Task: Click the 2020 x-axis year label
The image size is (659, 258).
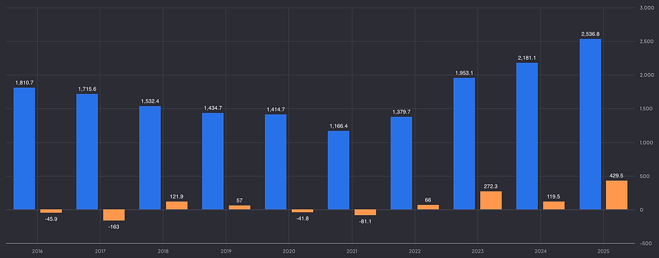Action: pyautogui.click(x=289, y=251)
